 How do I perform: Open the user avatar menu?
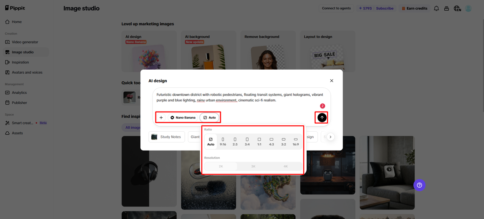tap(468, 8)
